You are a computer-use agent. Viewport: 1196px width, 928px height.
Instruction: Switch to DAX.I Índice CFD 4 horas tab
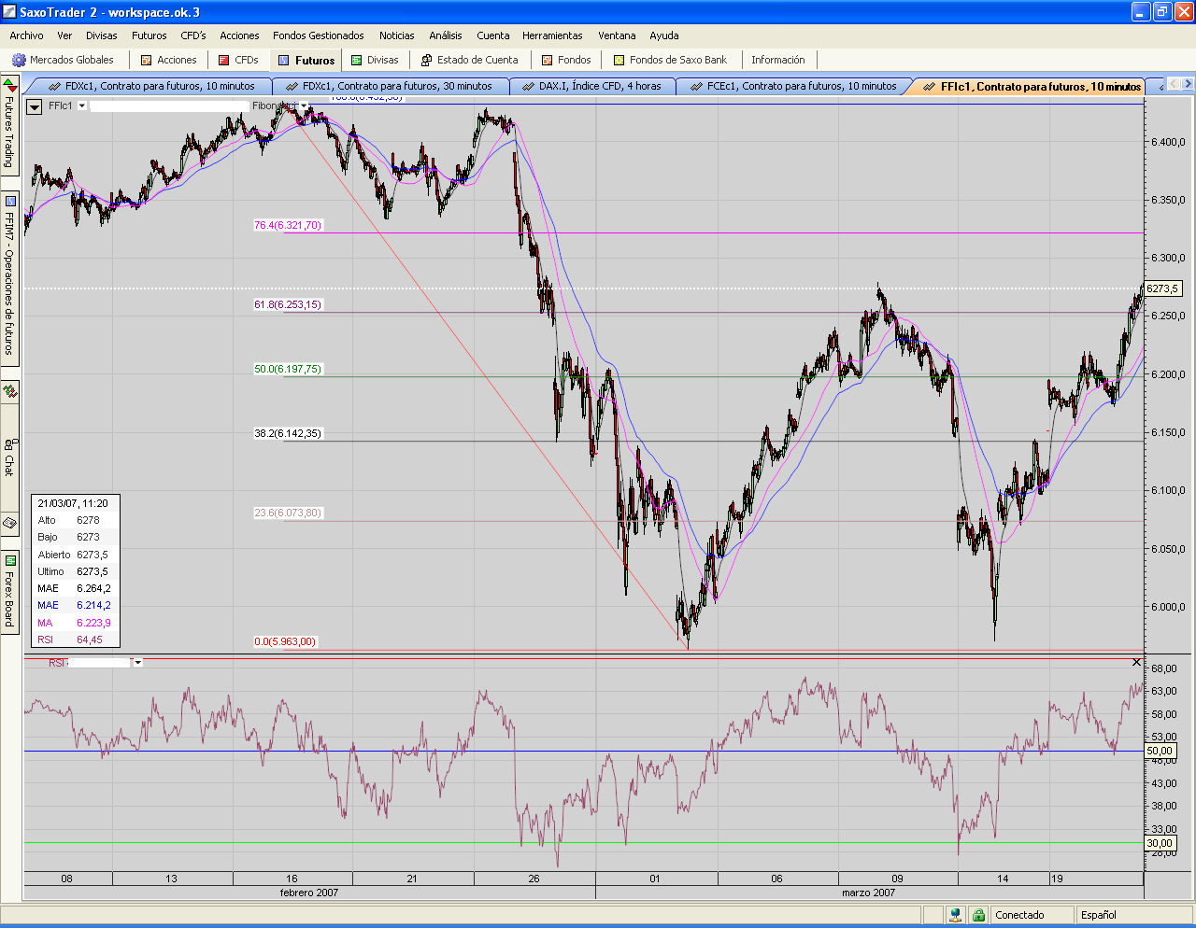point(599,86)
